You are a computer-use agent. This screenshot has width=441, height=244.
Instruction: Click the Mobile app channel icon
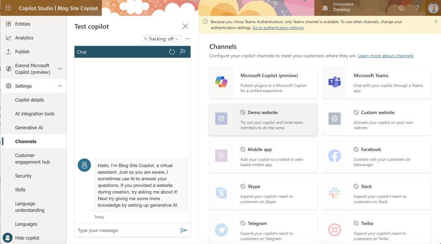pyautogui.click(x=221, y=156)
